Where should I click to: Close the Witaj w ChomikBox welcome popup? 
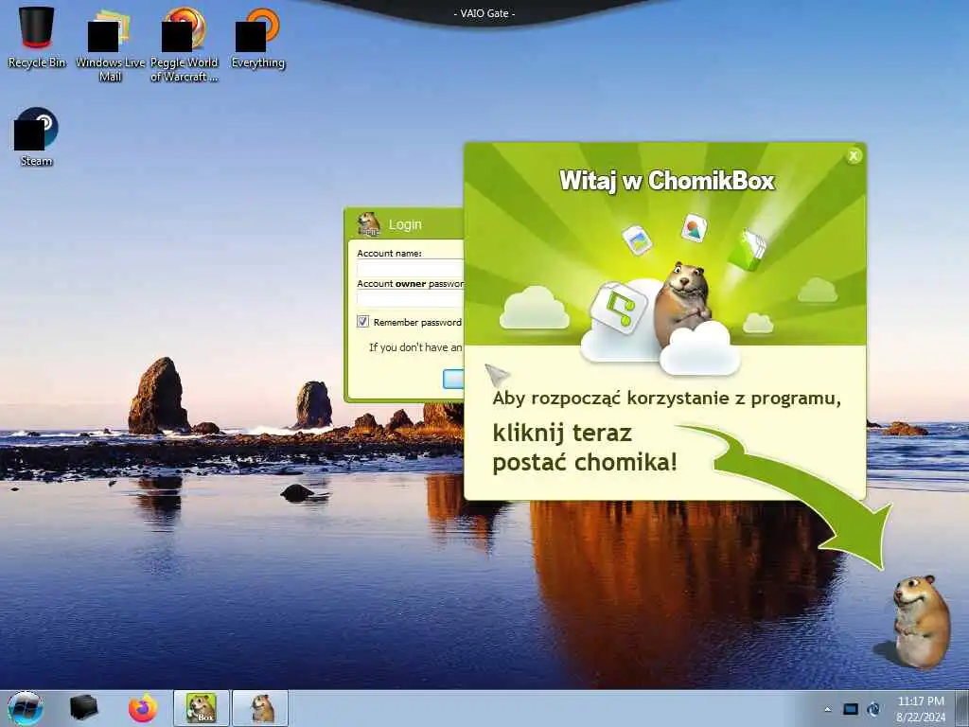point(854,156)
